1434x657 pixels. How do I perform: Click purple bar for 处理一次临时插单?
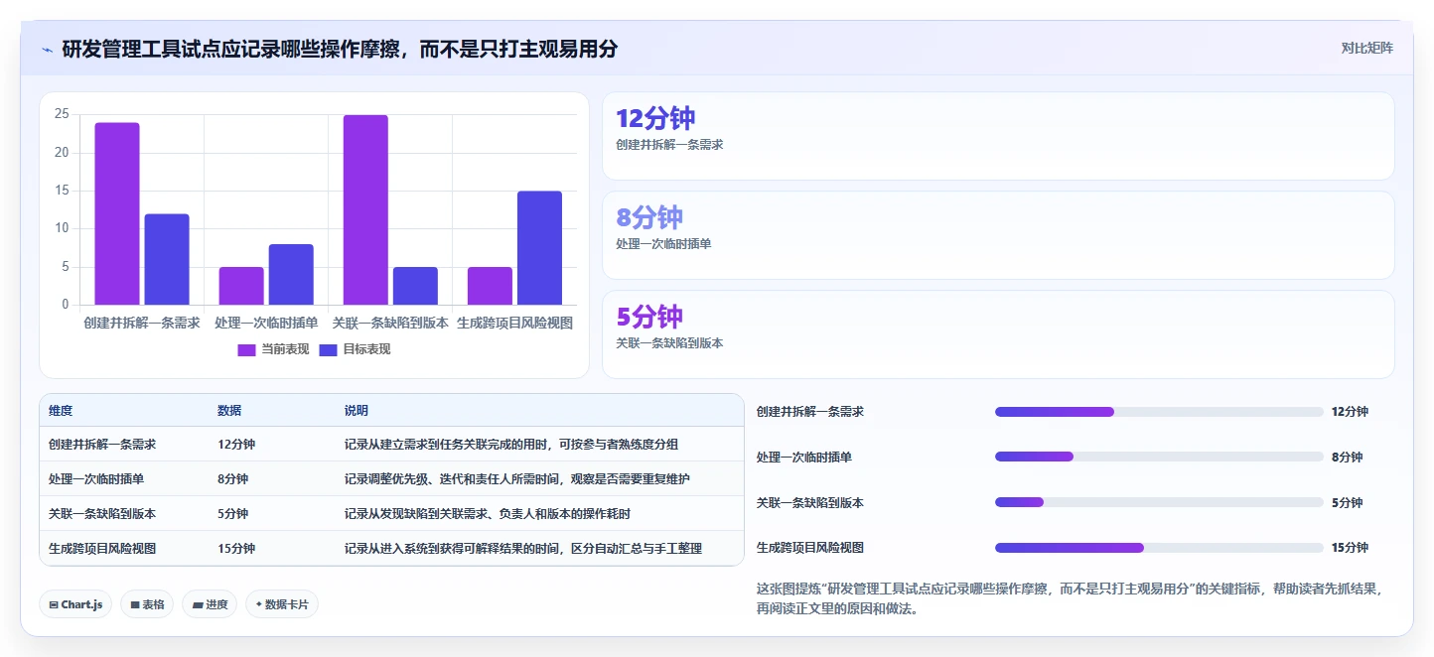241,286
